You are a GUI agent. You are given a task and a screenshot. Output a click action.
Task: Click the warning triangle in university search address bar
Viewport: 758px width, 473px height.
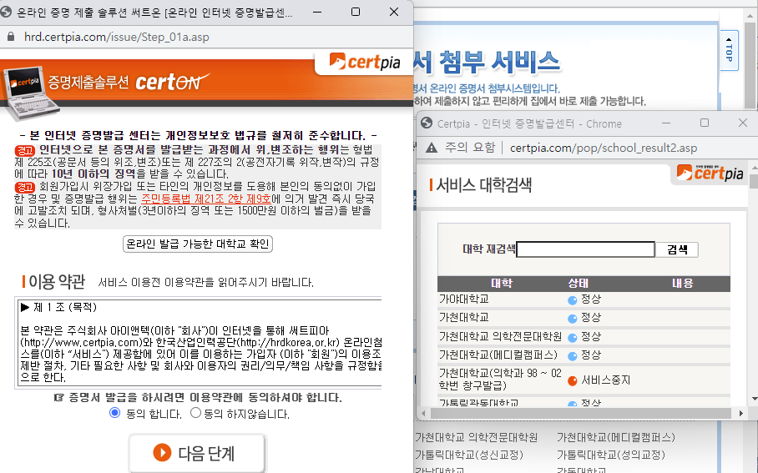click(432, 148)
